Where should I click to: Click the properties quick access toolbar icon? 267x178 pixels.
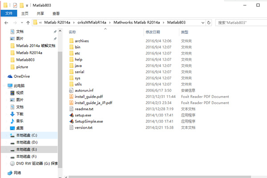15,5
